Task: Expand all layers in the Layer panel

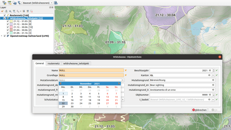Action: click(24, 11)
